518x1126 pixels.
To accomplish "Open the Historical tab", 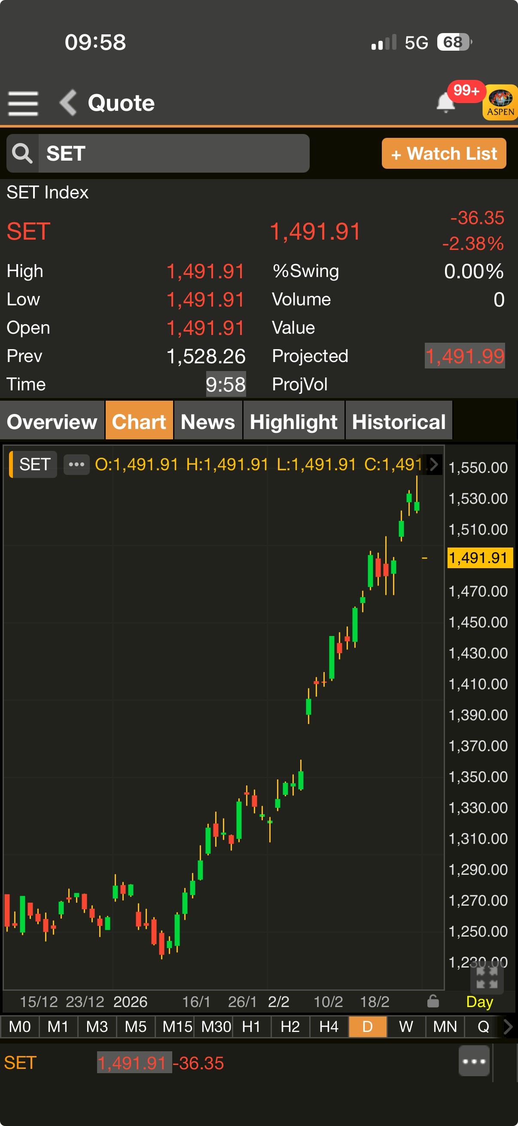I will pyautogui.click(x=399, y=421).
